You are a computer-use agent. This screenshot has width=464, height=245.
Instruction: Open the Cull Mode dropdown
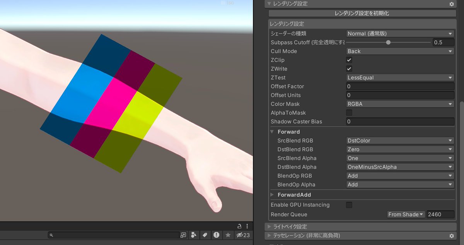tap(400, 51)
